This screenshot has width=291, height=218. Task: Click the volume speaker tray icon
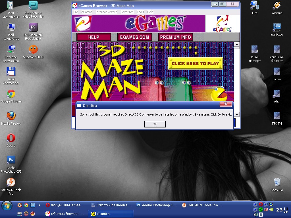pos(255,215)
